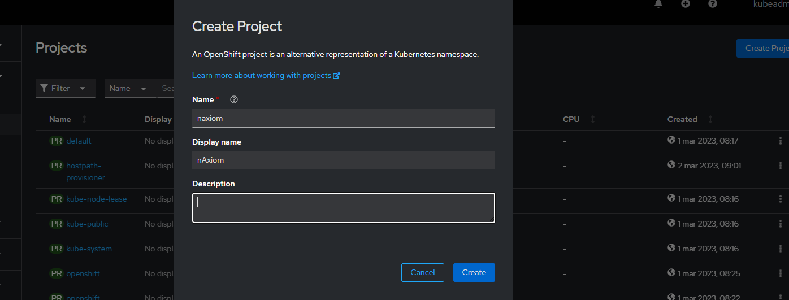
Task: Click the Name field containing naxiom
Action: (x=344, y=118)
